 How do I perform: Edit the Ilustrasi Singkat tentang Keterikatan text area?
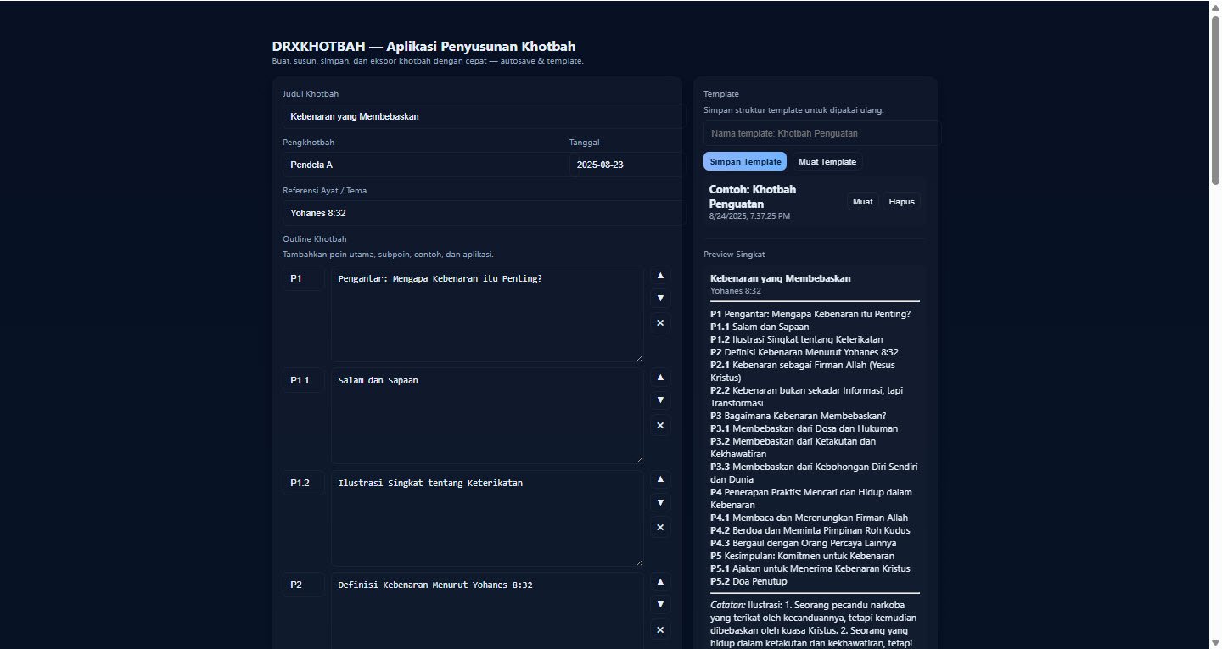pyautogui.click(x=487, y=518)
